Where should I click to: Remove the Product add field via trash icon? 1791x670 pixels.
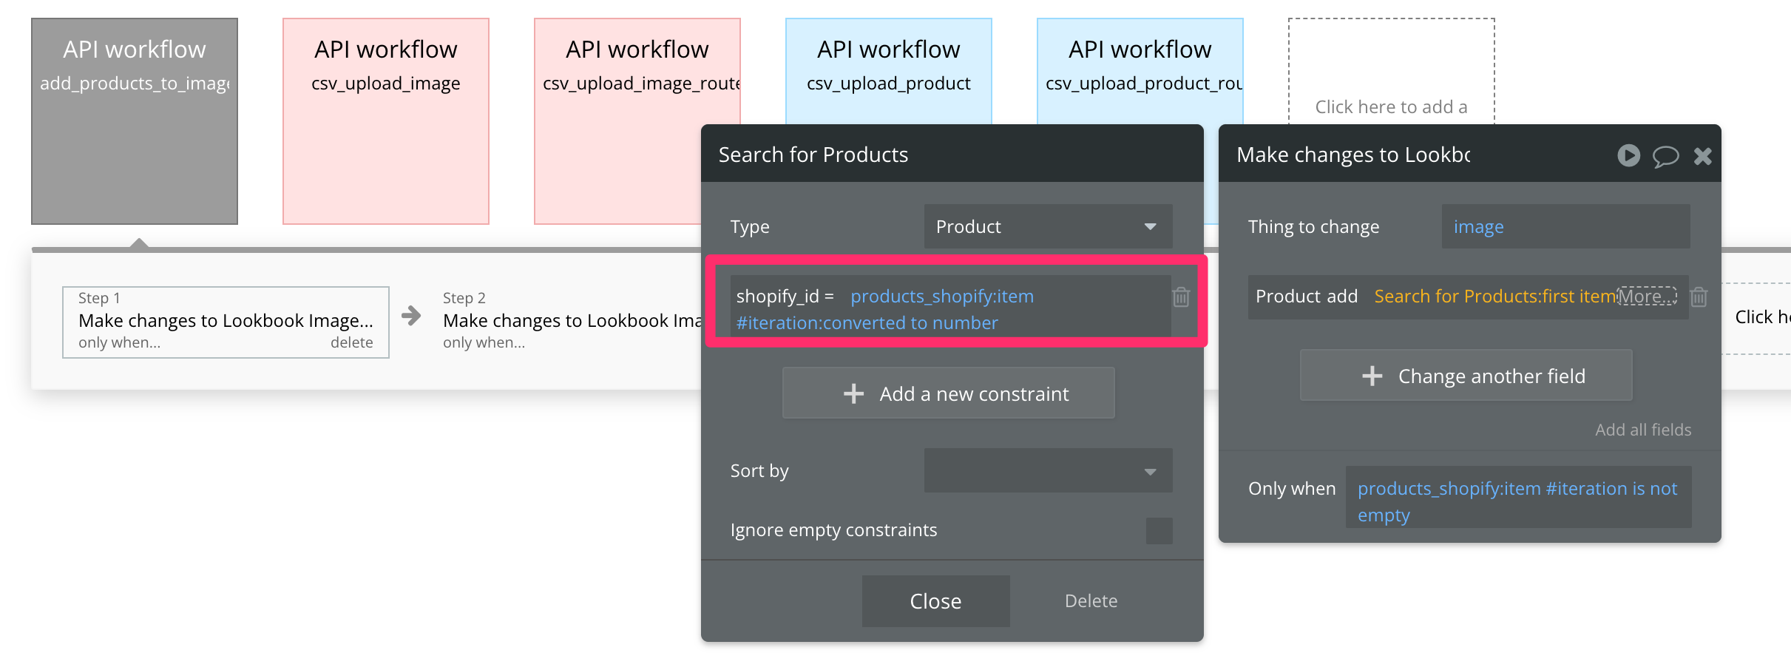[x=1699, y=297]
